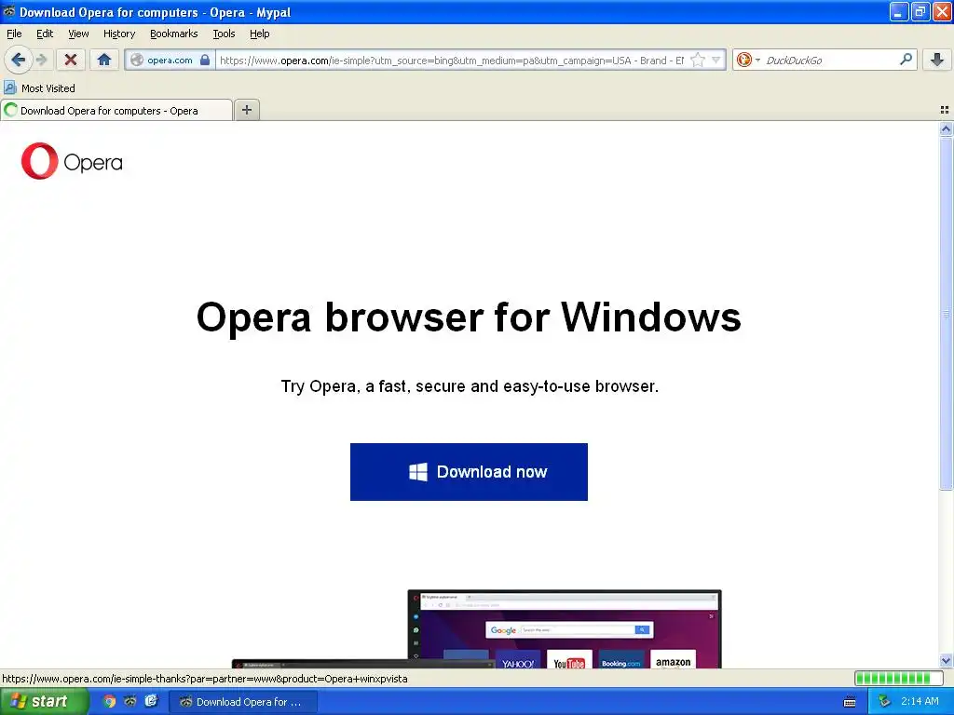Open the File menu
Image resolution: width=954 pixels, height=715 pixels.
pos(14,34)
